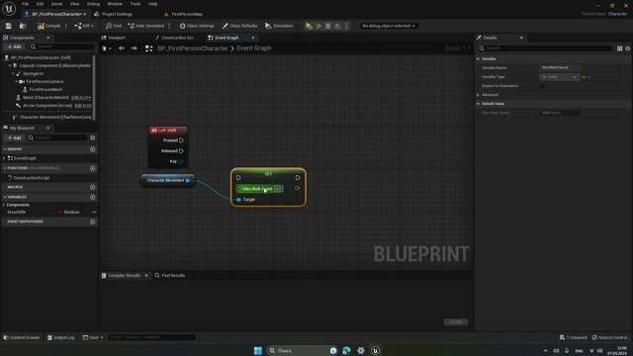The height and width of the screenshot is (356, 633).
Task: Click the Stop playback icon
Action: point(328,26)
